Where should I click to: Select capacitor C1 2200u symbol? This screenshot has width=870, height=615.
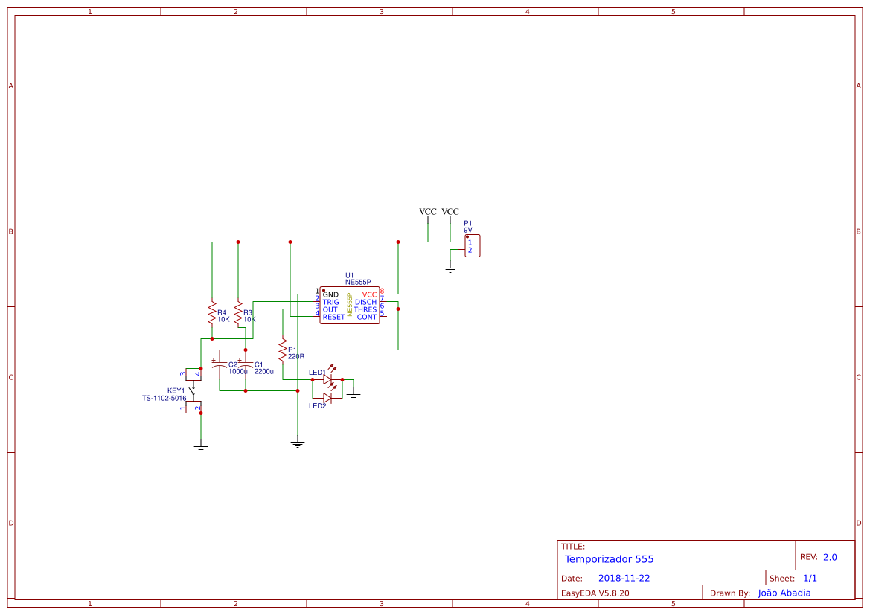(x=246, y=365)
